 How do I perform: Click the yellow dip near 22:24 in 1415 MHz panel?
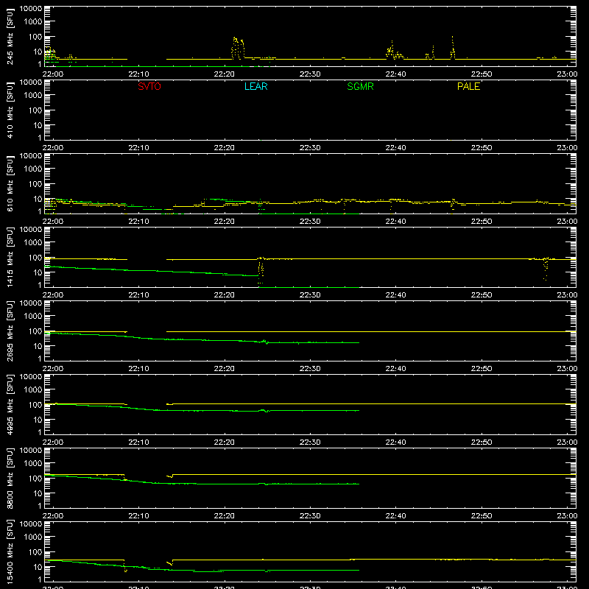[261, 269]
